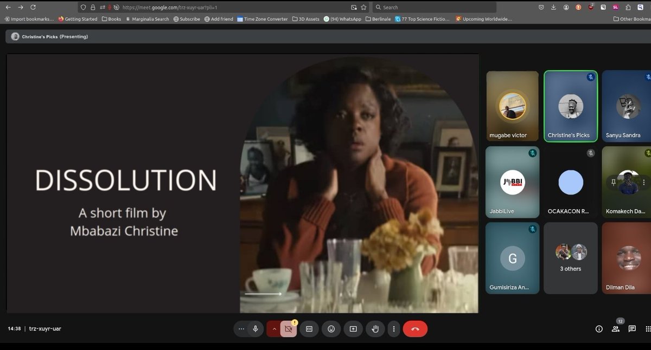Click the shield tracking protection icon
Screen dimensions: 651x350
point(83,8)
